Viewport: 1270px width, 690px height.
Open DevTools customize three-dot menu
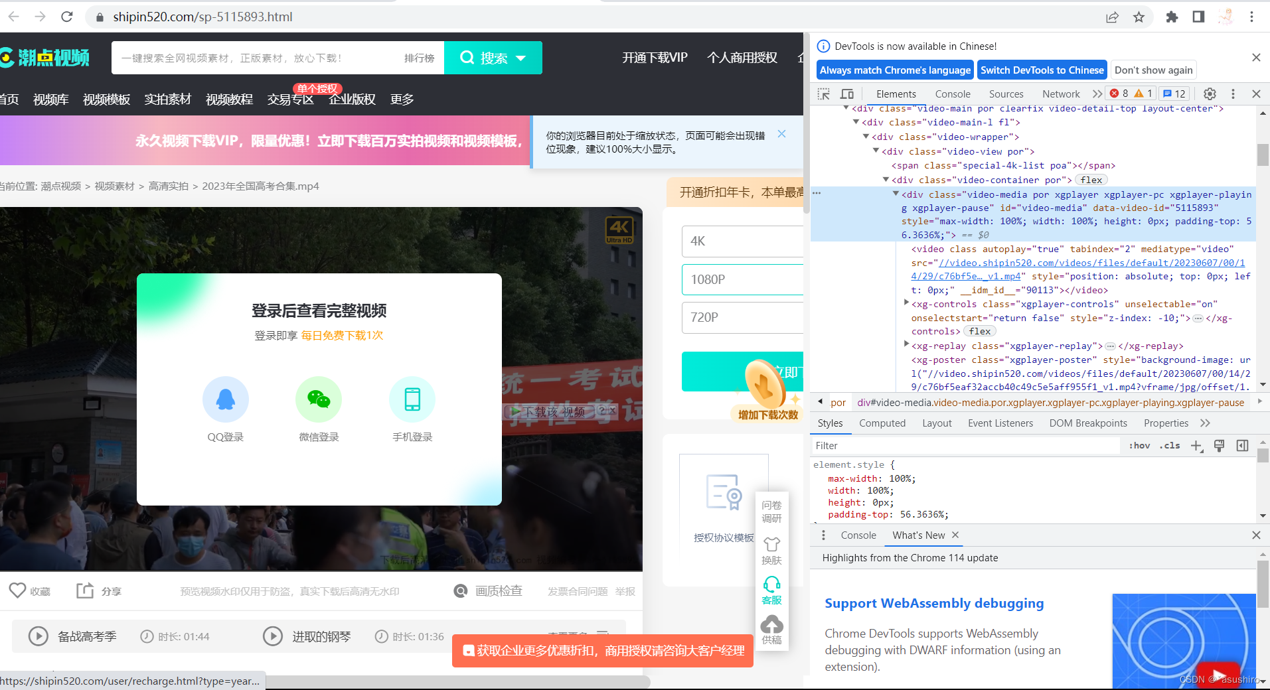(x=1233, y=94)
